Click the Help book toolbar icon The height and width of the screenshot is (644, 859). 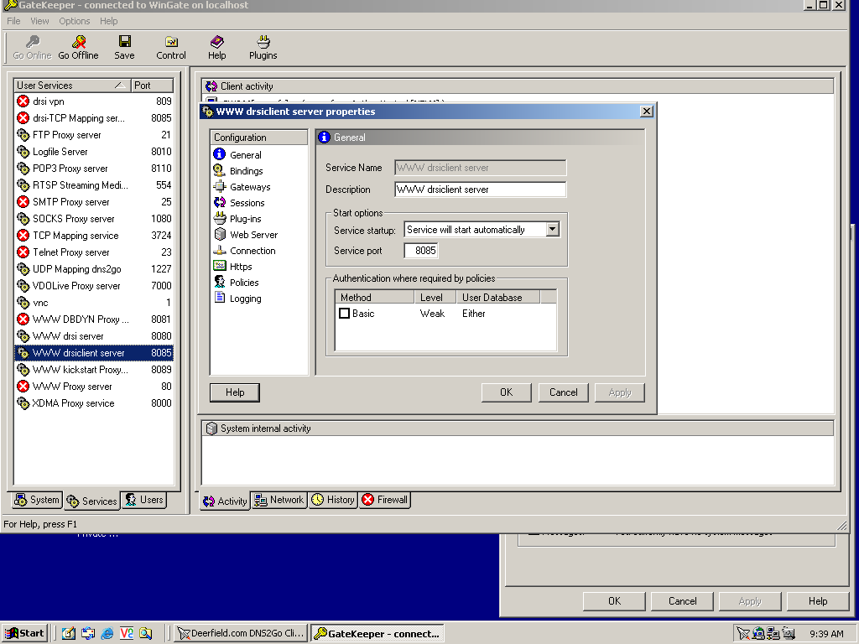click(217, 42)
